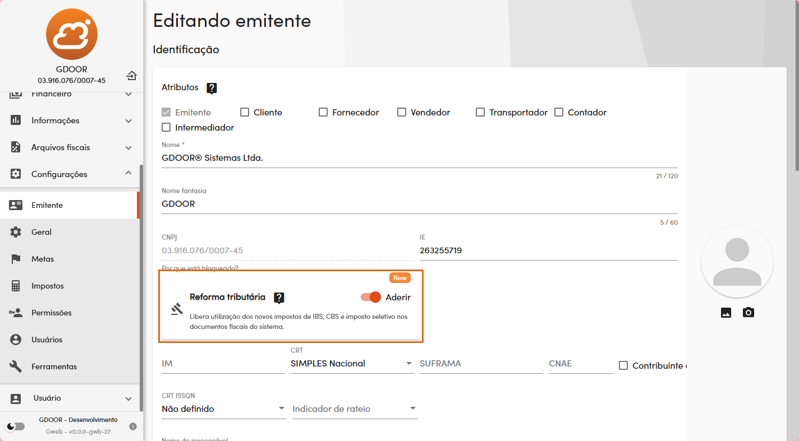Expand the Informações menu chevron
The width and height of the screenshot is (799, 441).
(x=128, y=121)
